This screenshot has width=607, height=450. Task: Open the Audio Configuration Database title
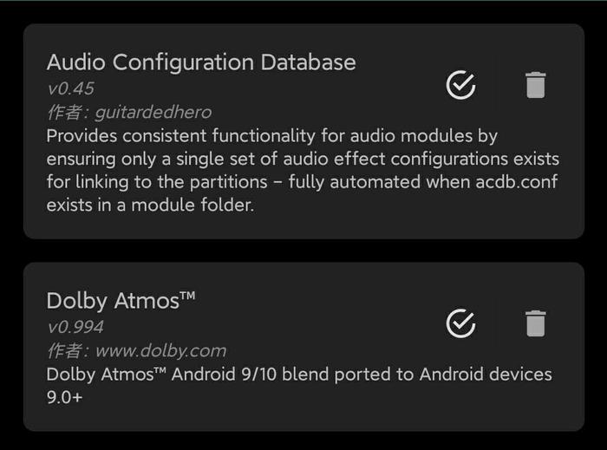[201, 62]
